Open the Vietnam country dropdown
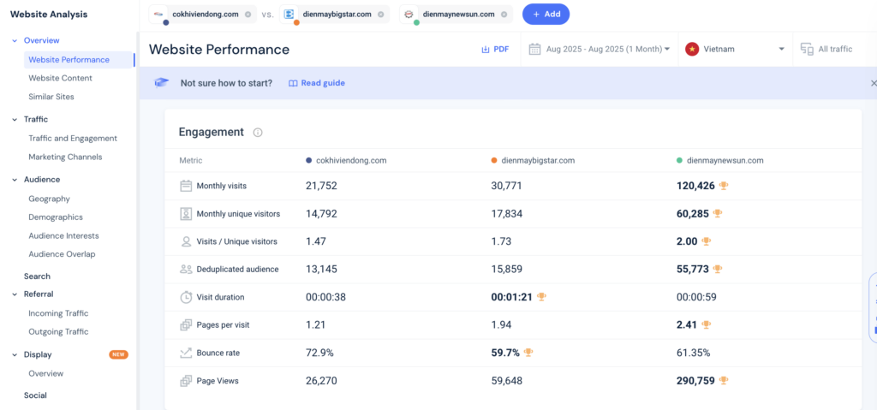 (x=736, y=50)
